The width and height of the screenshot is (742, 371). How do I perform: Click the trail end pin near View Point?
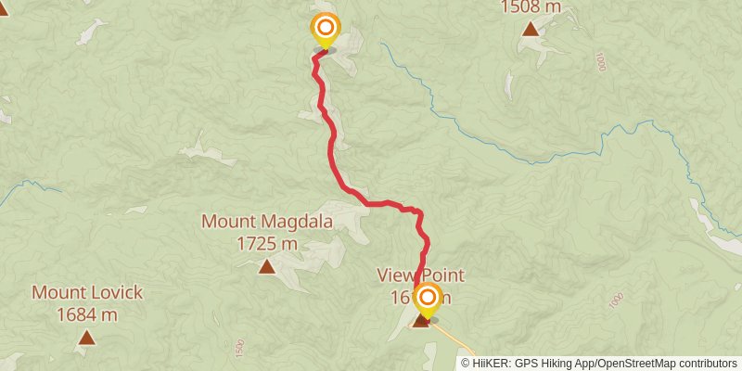pos(428,301)
